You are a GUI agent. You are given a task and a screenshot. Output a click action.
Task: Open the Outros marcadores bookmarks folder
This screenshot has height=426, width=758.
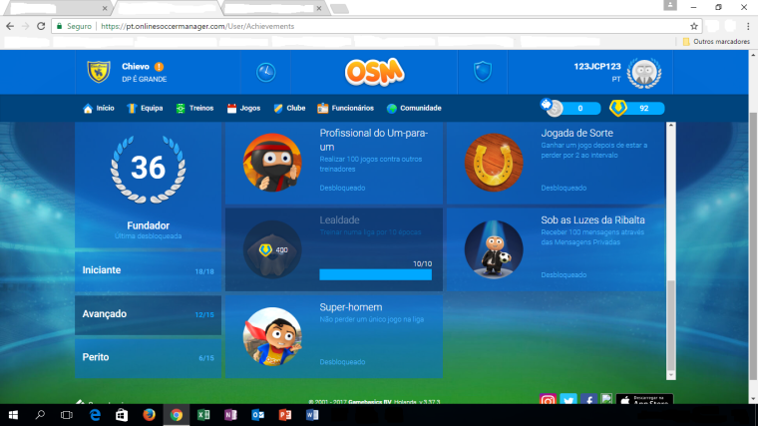[x=716, y=42]
